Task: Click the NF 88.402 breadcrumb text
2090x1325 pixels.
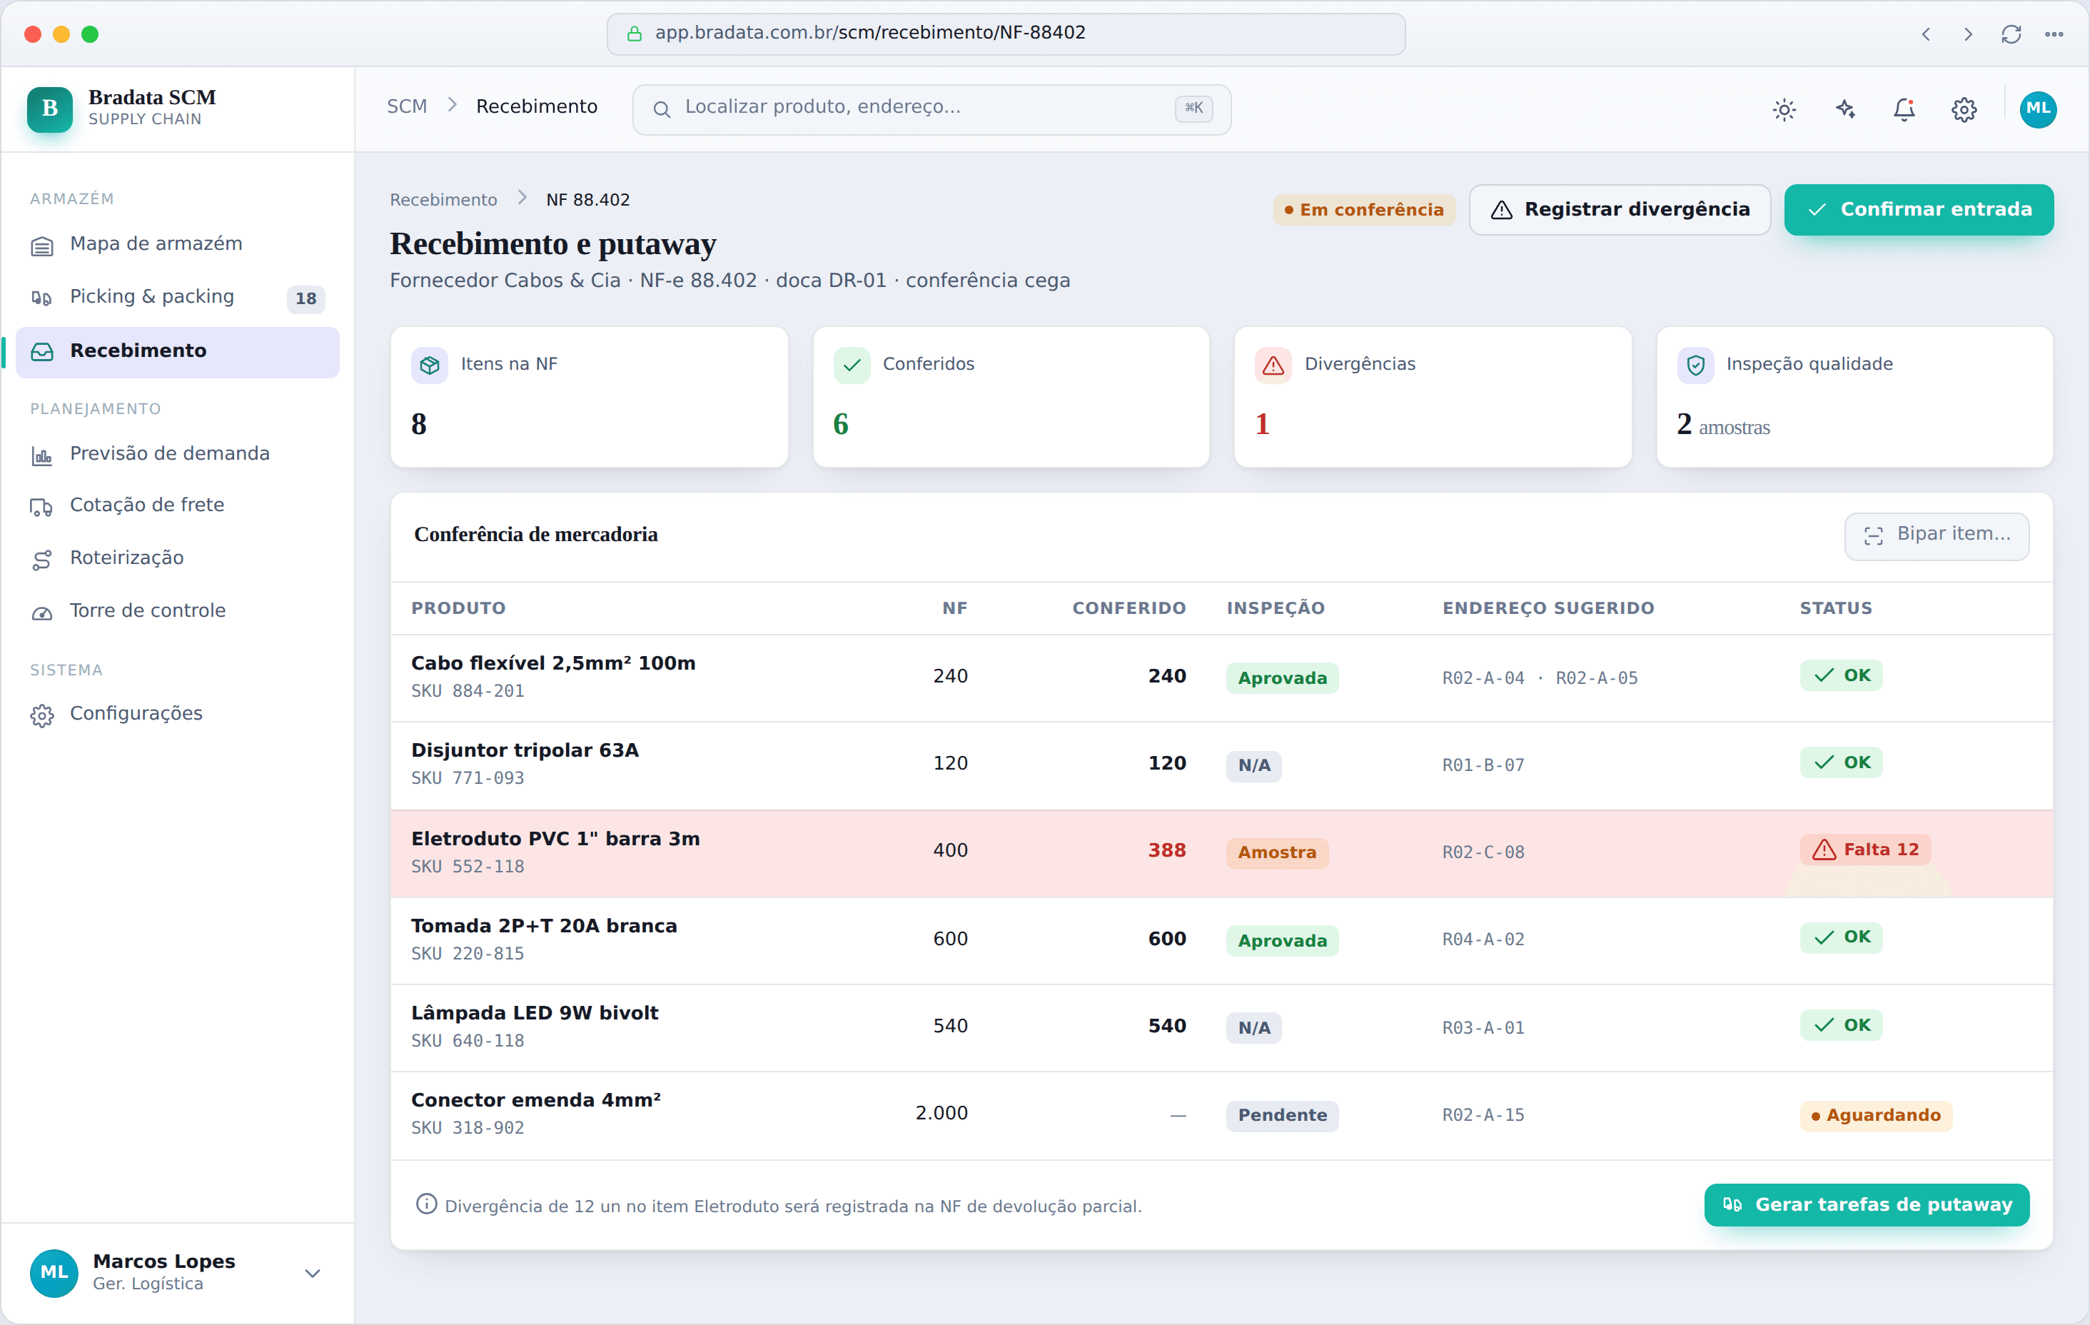Action: [587, 200]
